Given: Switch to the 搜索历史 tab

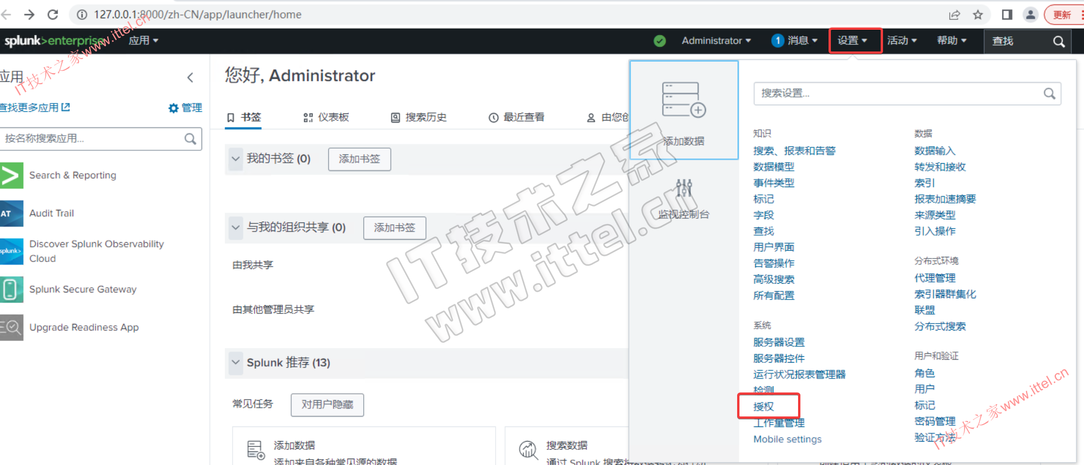Looking at the screenshot, I should 419,118.
